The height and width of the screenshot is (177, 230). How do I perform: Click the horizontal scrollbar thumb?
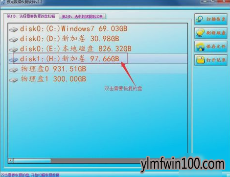click(32, 160)
